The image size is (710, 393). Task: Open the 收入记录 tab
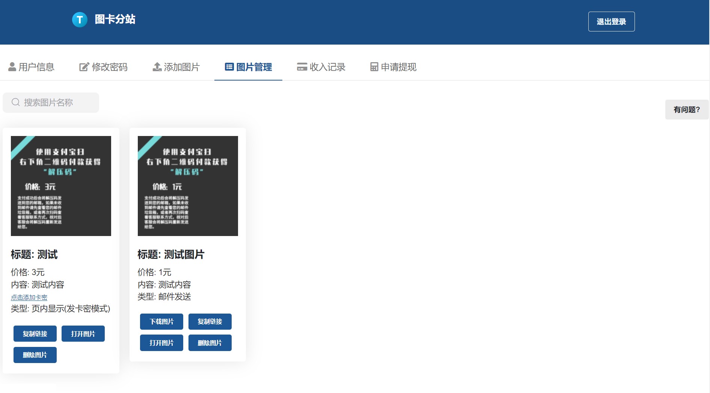pos(327,67)
